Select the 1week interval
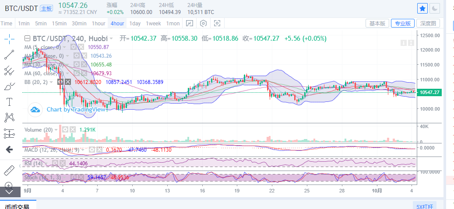This screenshot has width=454, height=209. [154, 24]
